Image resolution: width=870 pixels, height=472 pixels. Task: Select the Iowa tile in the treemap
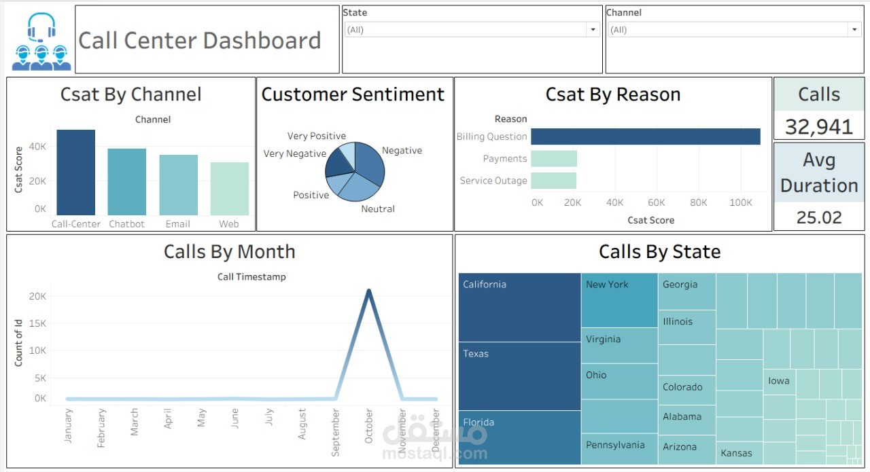779,382
